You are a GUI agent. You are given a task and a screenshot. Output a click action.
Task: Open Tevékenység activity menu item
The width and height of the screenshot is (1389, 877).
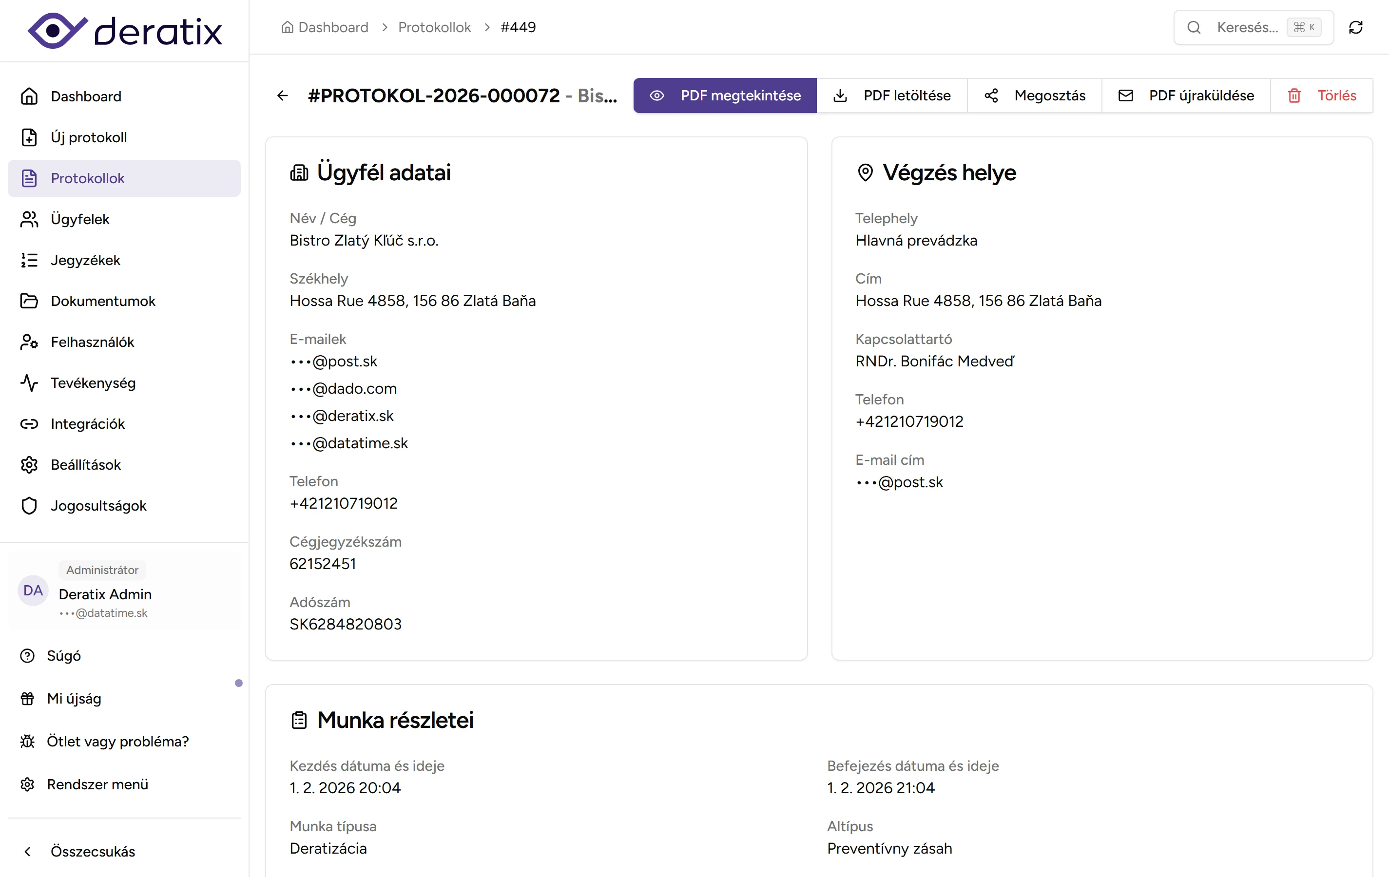point(92,383)
